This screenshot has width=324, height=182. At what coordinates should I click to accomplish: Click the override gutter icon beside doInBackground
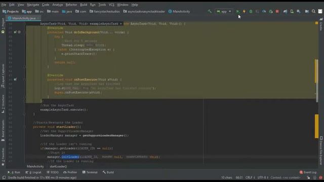click(x=15, y=32)
